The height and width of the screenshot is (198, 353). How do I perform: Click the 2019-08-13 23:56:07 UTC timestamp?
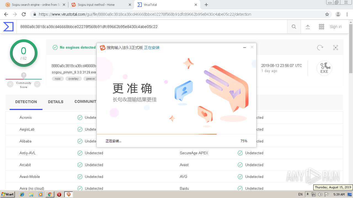click(282, 65)
